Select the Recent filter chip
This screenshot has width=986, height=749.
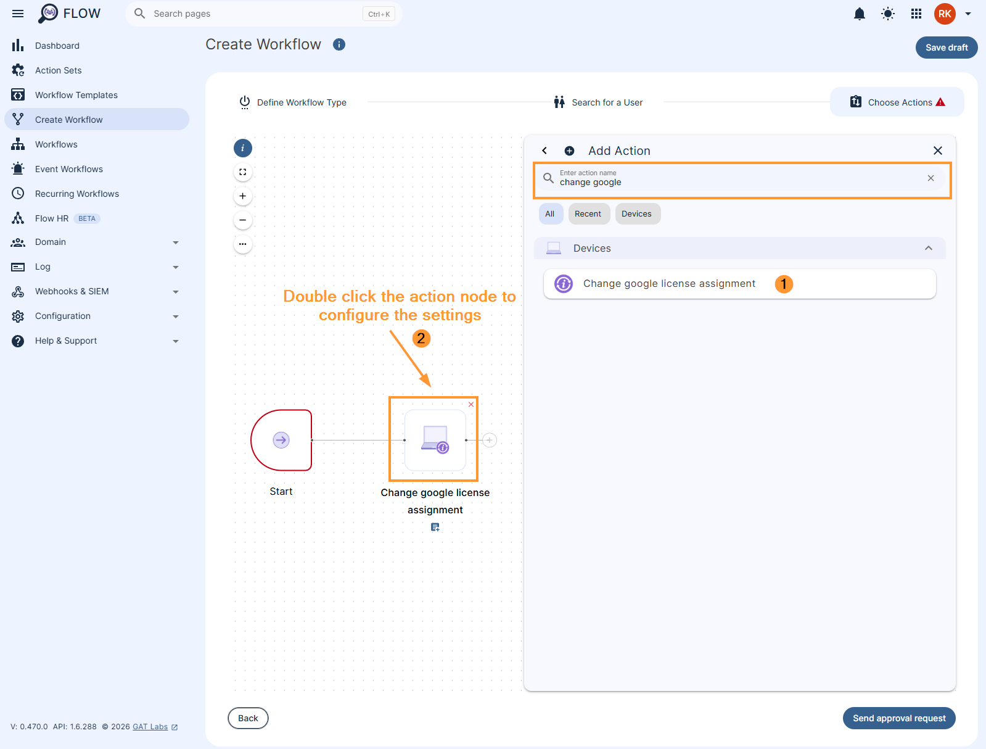pyautogui.click(x=588, y=214)
